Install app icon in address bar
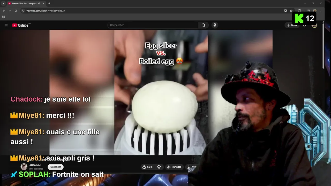 tap(285, 11)
